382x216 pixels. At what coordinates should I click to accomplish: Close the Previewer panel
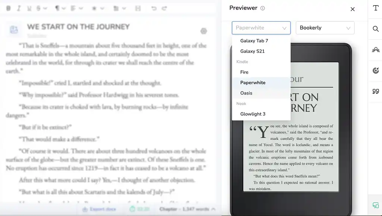click(x=352, y=9)
